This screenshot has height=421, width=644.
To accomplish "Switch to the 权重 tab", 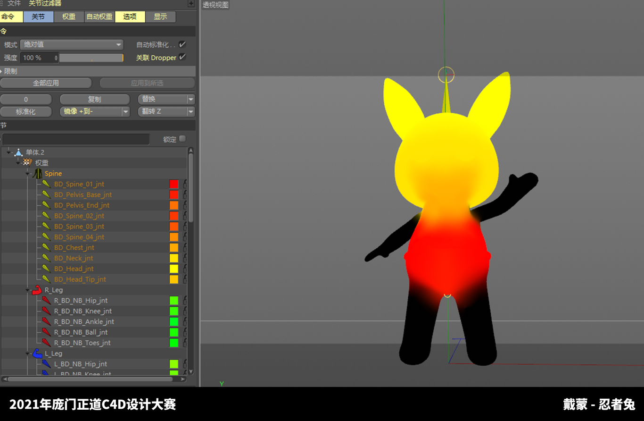I will coord(69,17).
